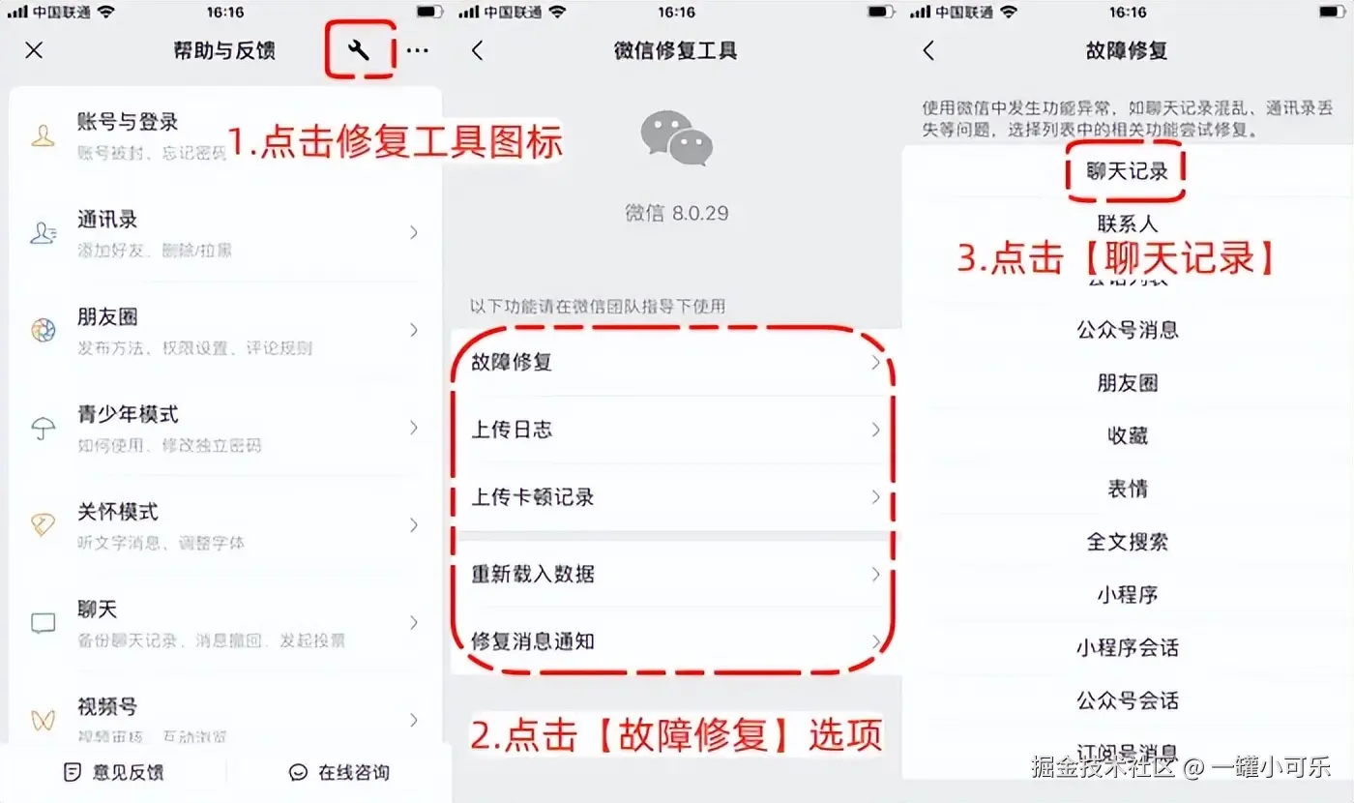1354x803 pixels.
Task: Tap the wrench repair tool icon
Action: (x=359, y=50)
